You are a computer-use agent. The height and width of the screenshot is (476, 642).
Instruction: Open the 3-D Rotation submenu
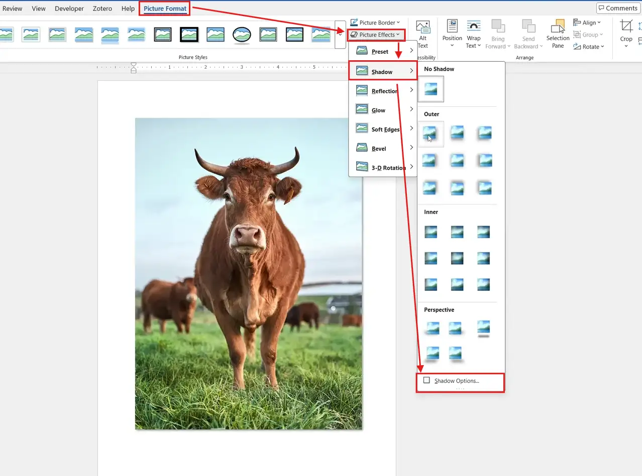[383, 167]
